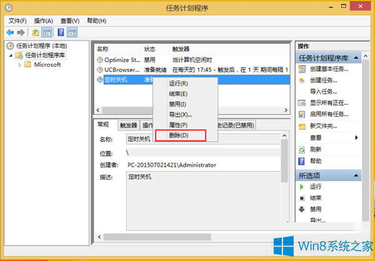Click 显示所有正在... action
Viewport: 375px width, 261px height.
click(329, 103)
